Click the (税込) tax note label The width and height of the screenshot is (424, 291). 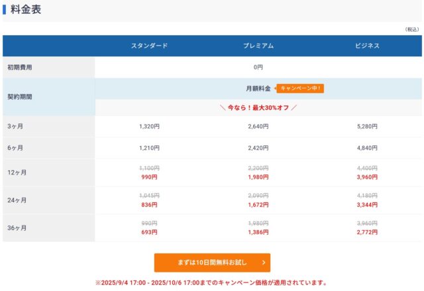411,29
